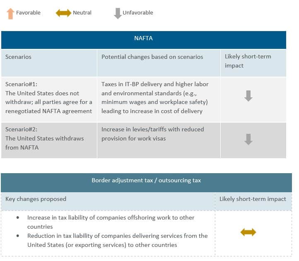Click the NAFTA Likely short-term impact header
Screen dimensions: 299x261
click(x=248, y=61)
